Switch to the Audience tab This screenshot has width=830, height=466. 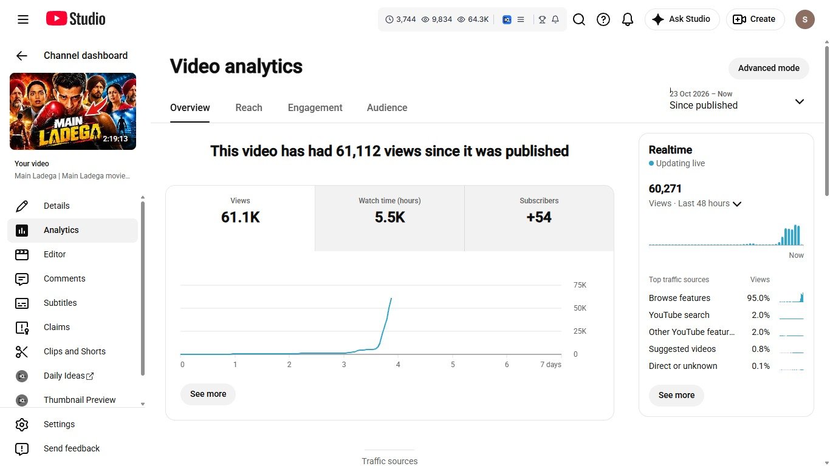coord(387,107)
